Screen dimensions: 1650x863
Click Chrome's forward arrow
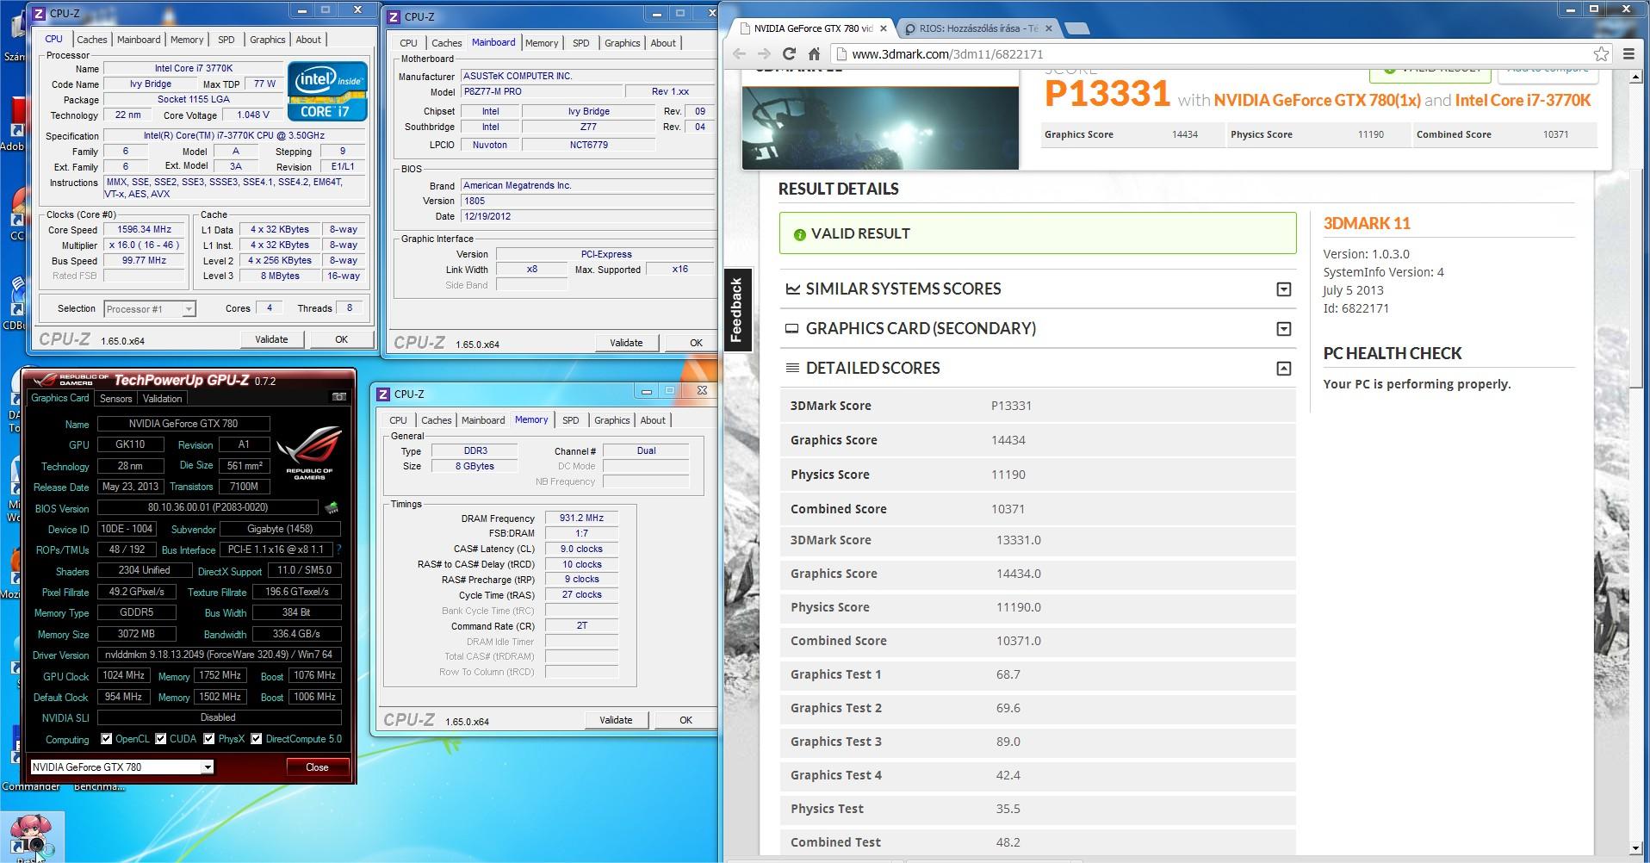coord(764,53)
